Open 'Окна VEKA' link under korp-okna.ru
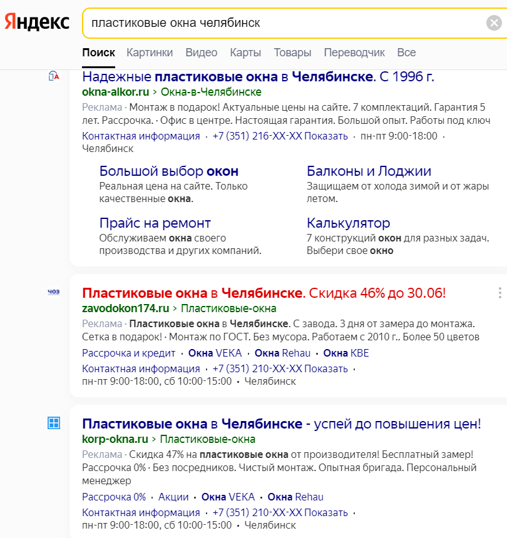This screenshot has width=507, height=538. click(x=228, y=497)
